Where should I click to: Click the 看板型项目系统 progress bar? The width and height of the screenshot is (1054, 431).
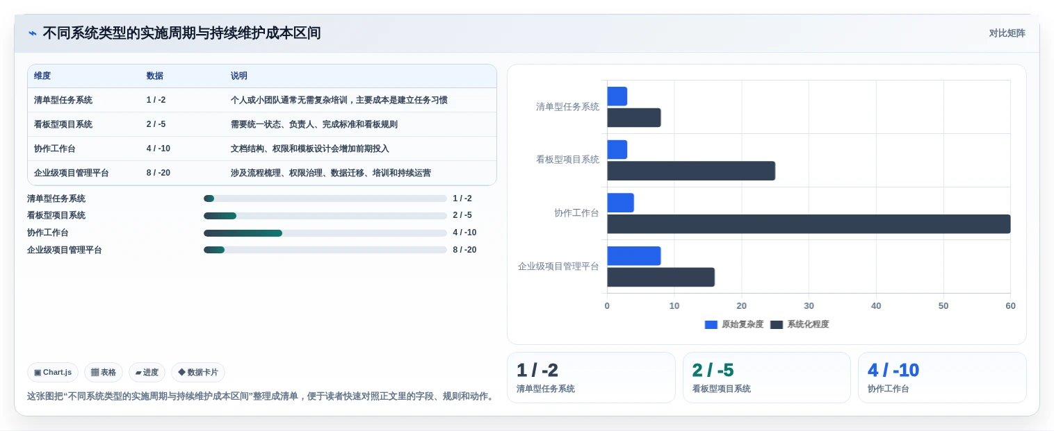tap(325, 216)
